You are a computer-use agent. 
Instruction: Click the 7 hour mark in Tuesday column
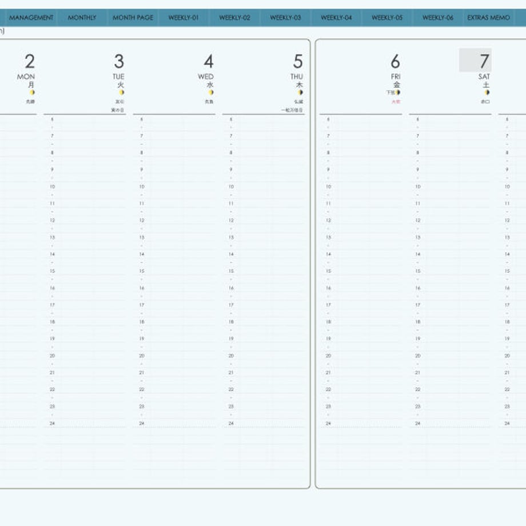[x=53, y=136]
